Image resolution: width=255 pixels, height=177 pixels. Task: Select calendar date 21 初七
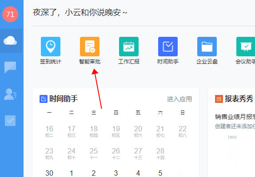[x=160, y=131]
